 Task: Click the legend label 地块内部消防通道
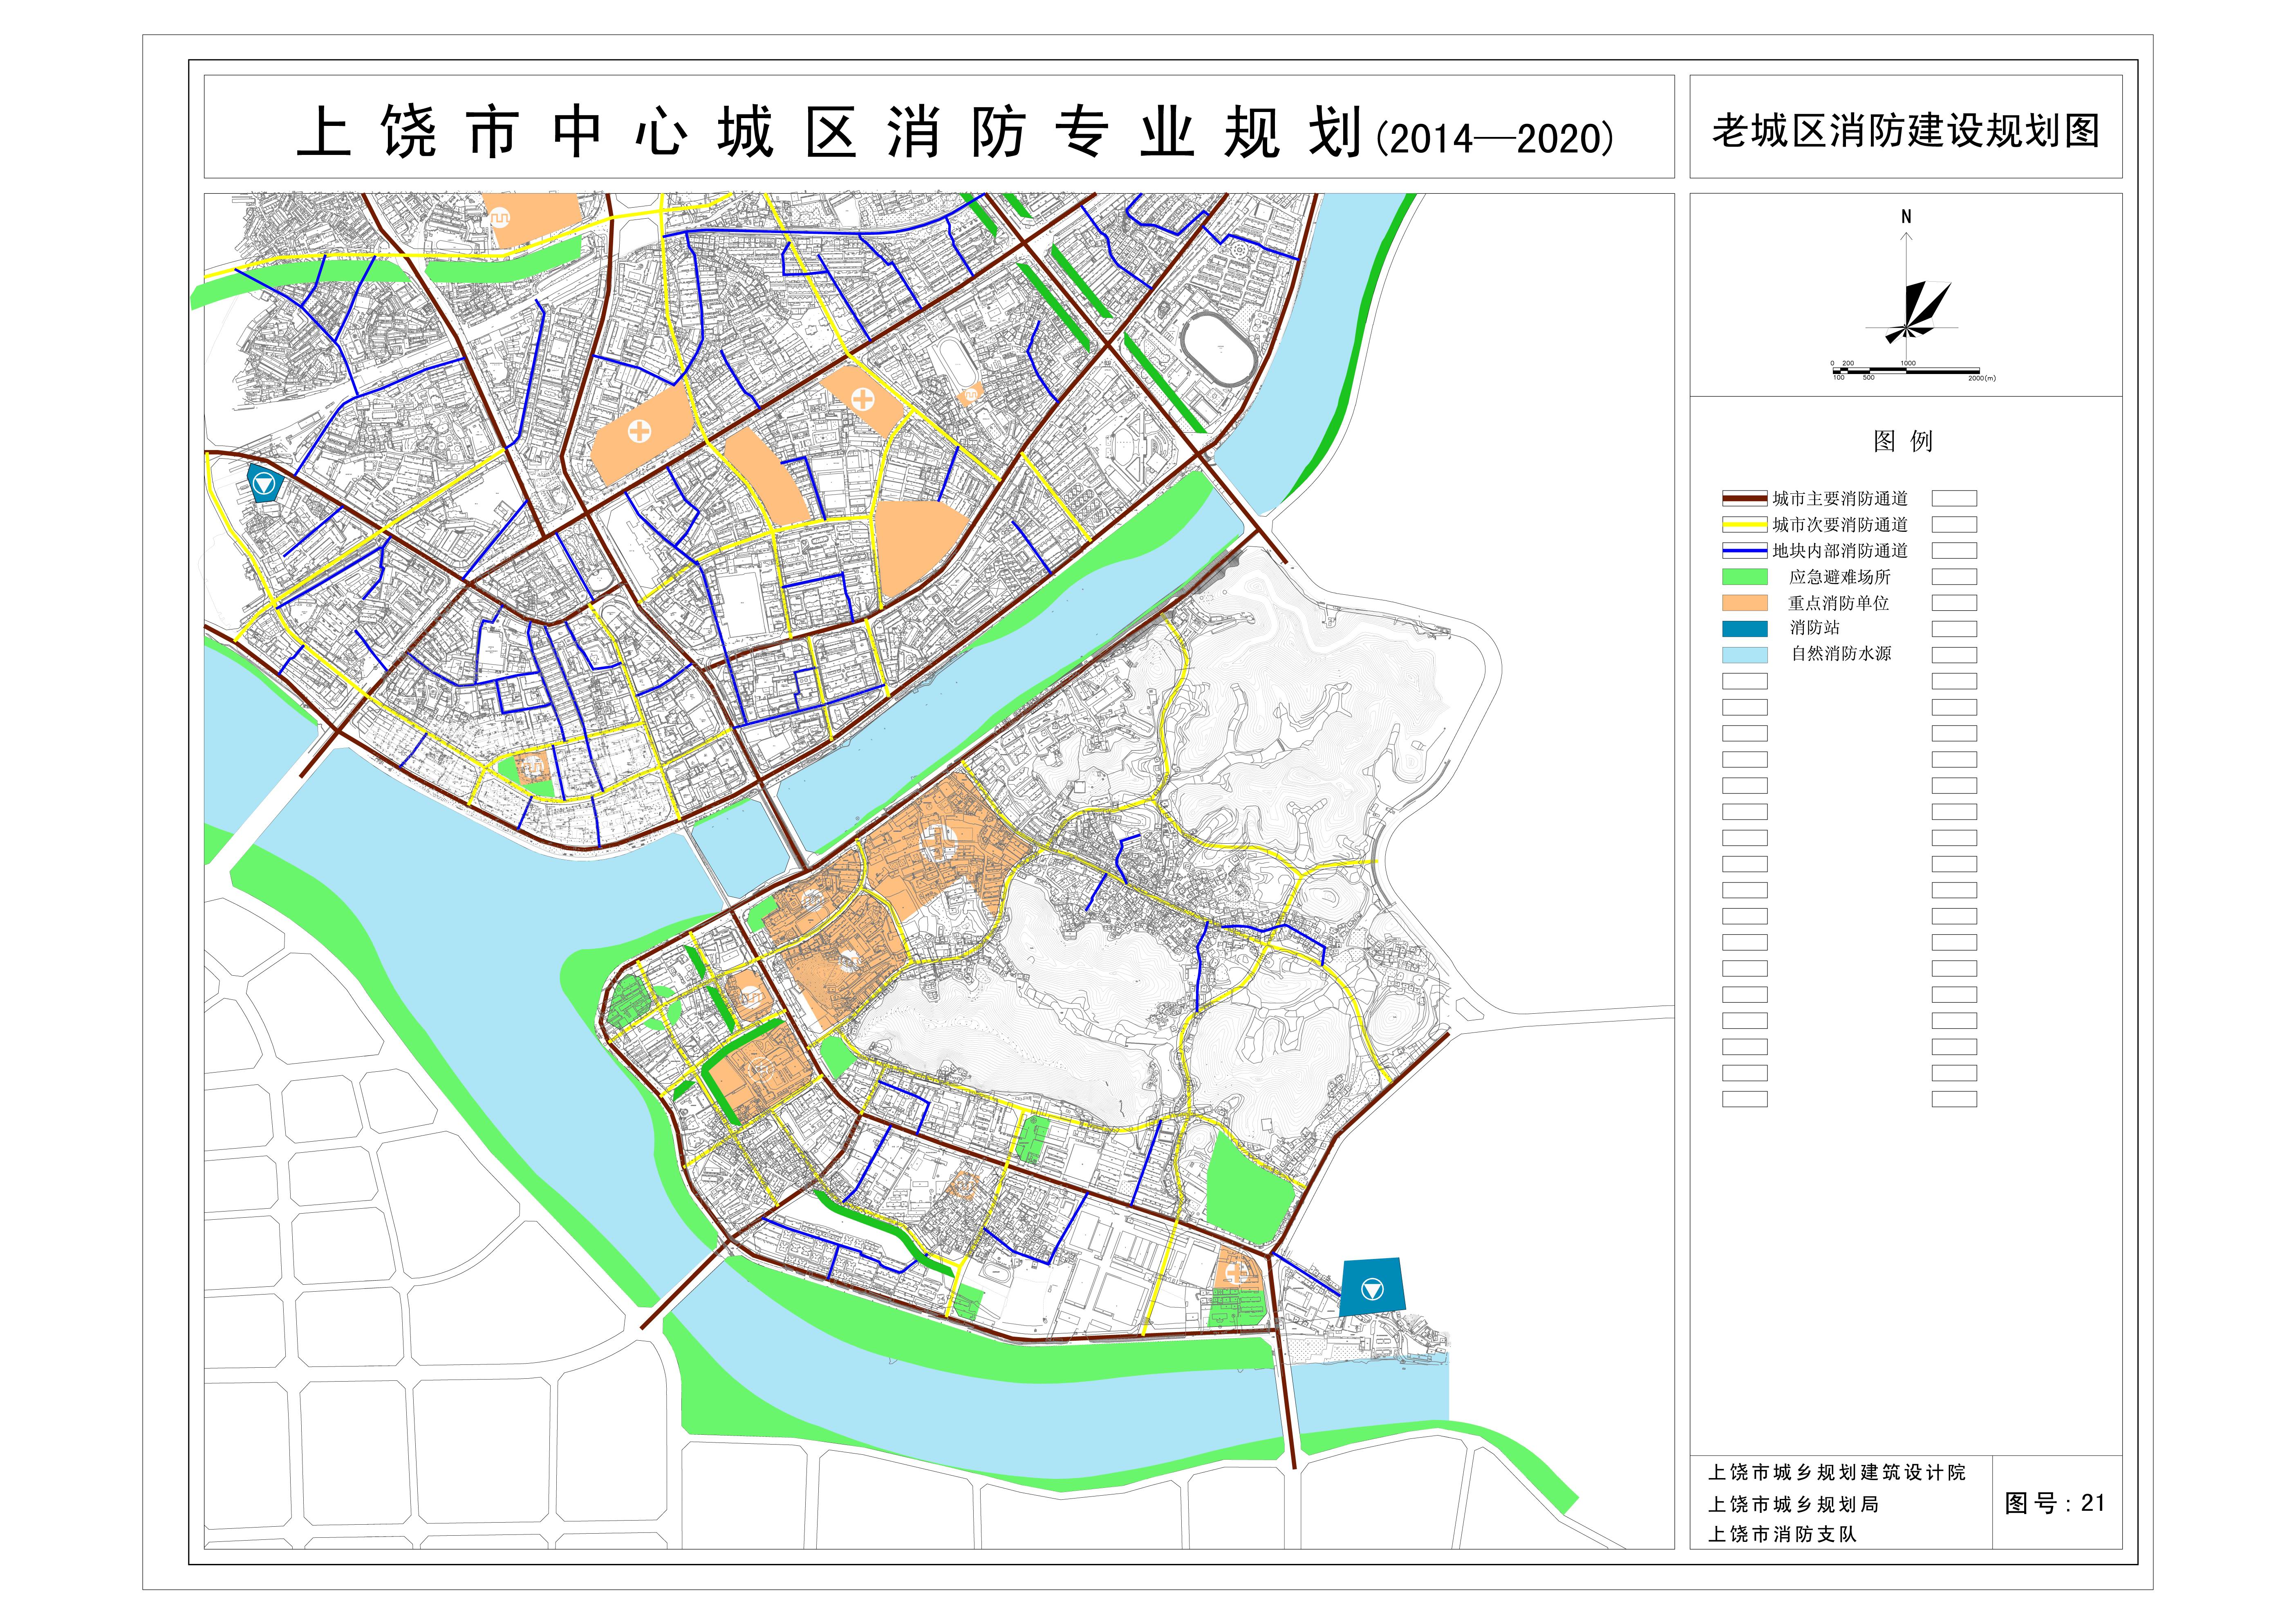[x=1840, y=550]
